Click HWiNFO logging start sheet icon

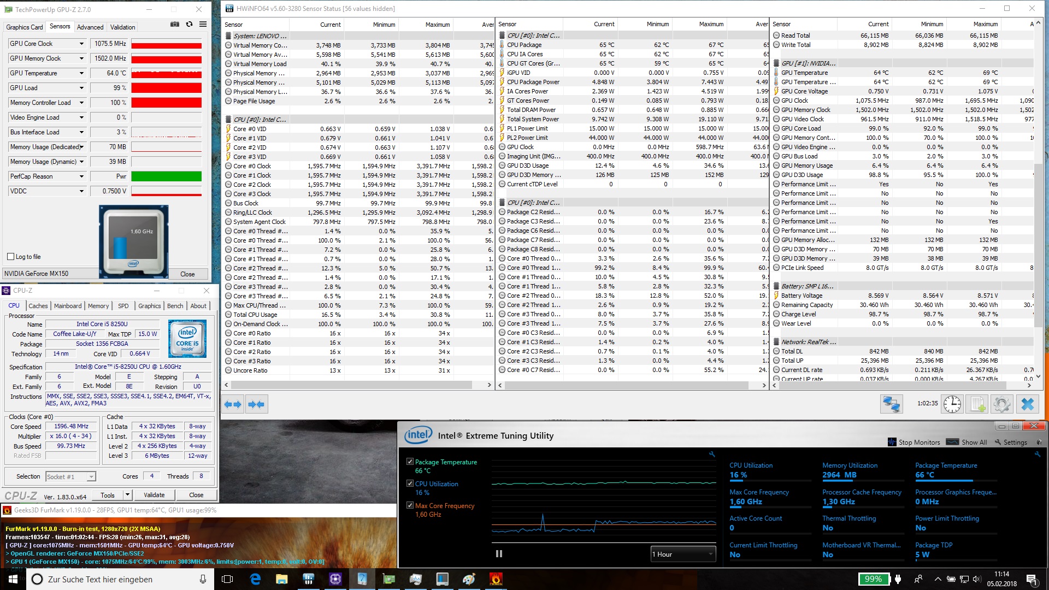(976, 404)
